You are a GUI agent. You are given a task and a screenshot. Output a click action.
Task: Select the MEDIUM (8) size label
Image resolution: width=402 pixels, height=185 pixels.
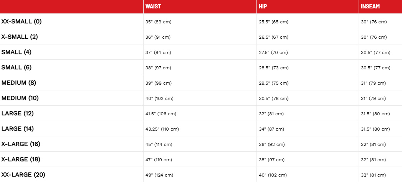pyautogui.click(x=19, y=83)
